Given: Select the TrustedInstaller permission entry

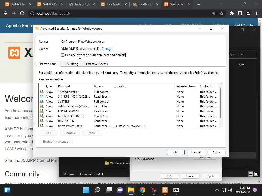Looking at the screenshot, I should 128,92.
